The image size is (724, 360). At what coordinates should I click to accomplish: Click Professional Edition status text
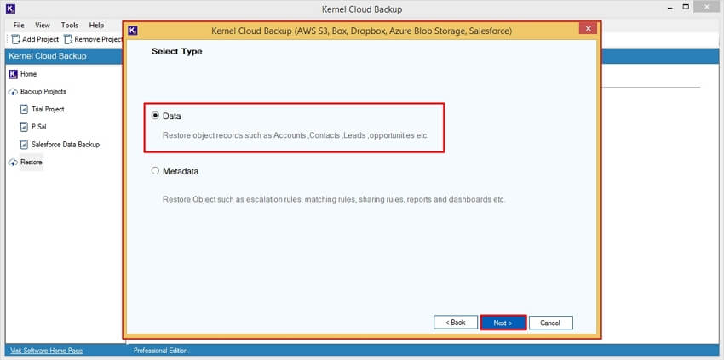pos(161,351)
